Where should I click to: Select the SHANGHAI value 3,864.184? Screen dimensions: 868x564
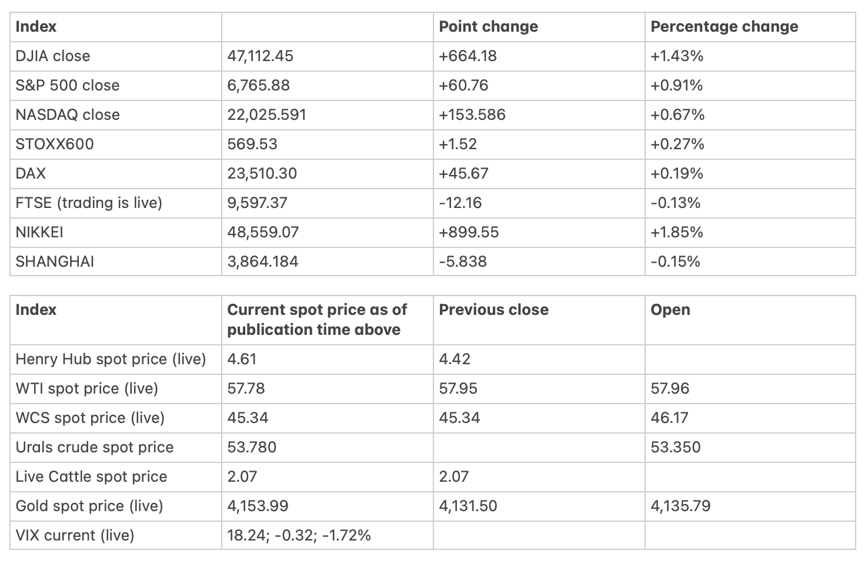(263, 261)
